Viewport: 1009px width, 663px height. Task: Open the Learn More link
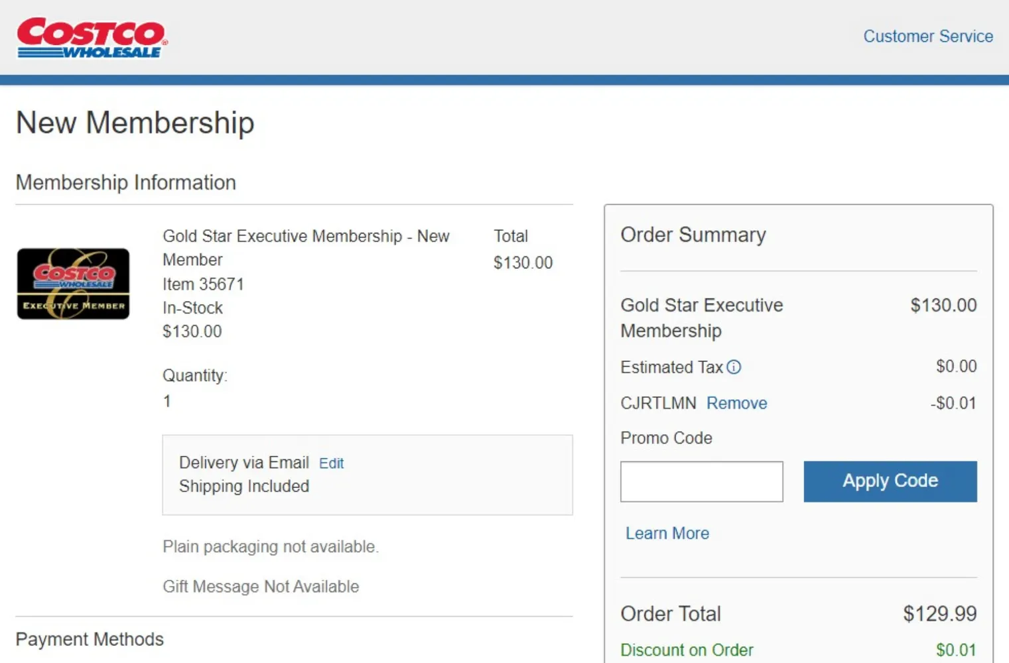[x=667, y=533]
